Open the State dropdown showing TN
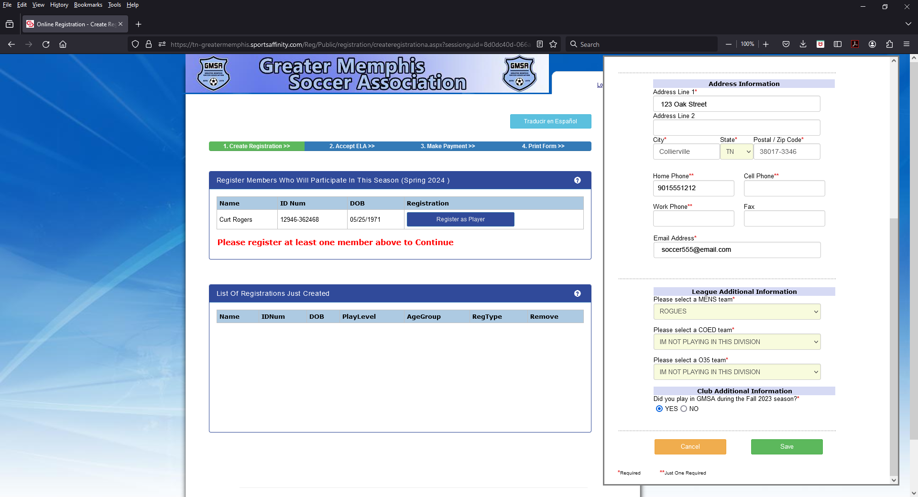Screen dimensions: 918x497 [x=737, y=151]
